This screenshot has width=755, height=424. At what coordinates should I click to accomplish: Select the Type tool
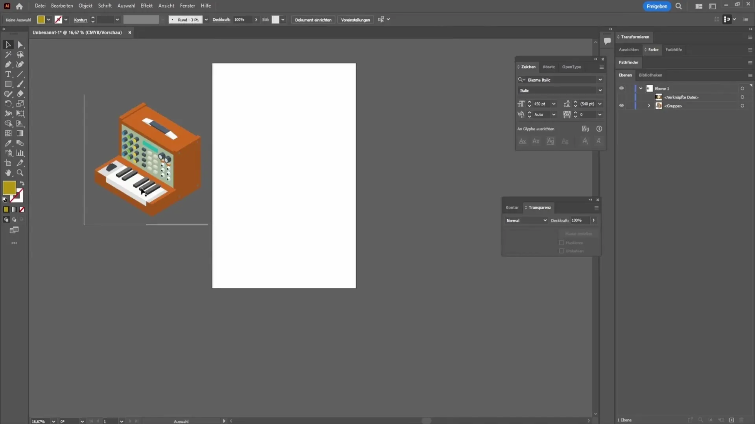[x=8, y=74]
